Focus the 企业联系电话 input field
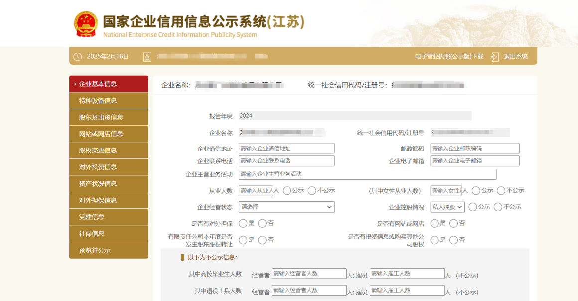This screenshot has height=301, width=578. point(287,161)
